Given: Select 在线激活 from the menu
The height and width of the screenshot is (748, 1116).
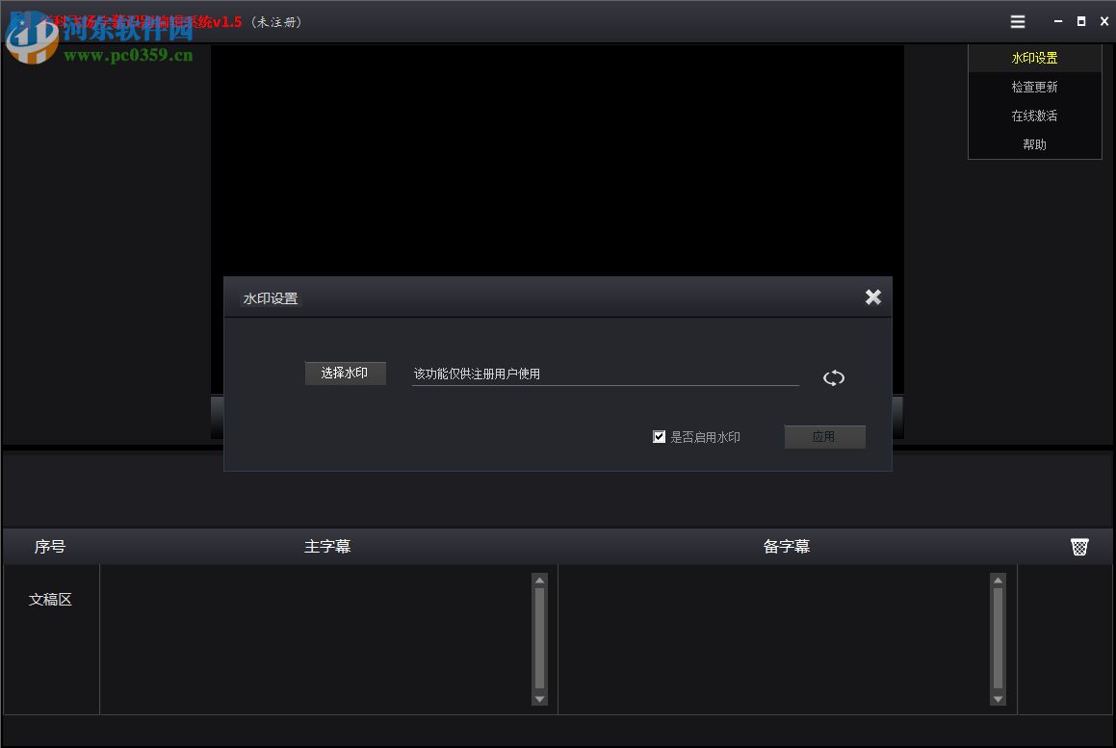Looking at the screenshot, I should click(x=1034, y=115).
